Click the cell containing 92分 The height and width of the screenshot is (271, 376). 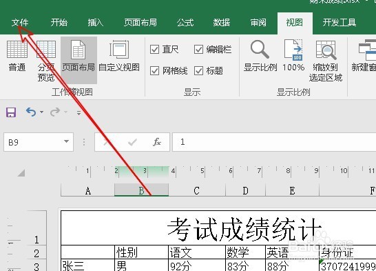tap(197, 265)
